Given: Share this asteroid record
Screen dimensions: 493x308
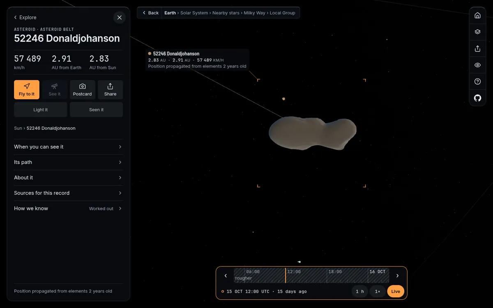Looking at the screenshot, I should (110, 90).
